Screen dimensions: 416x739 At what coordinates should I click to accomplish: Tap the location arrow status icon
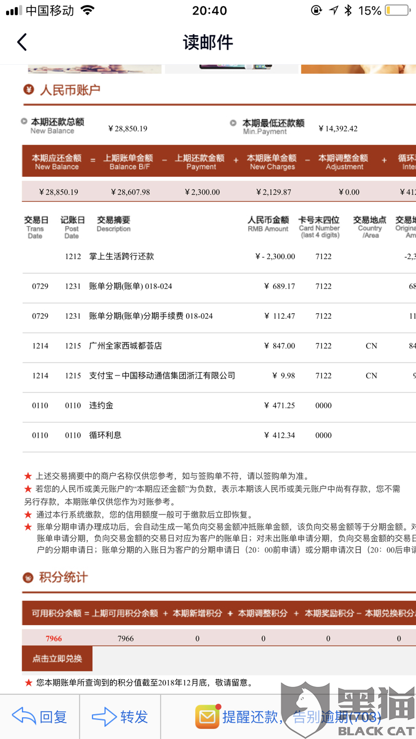334,11
